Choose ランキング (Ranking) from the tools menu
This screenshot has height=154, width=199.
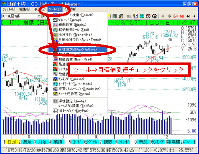[x=78, y=79]
